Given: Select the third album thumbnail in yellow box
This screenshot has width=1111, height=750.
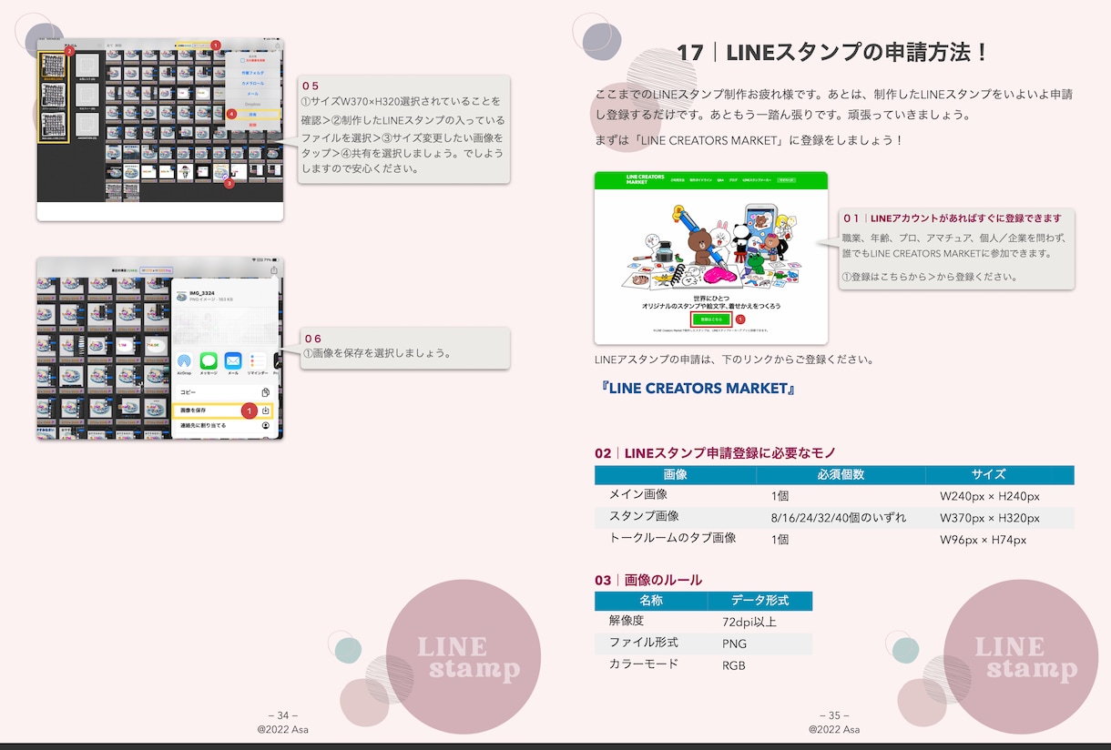Looking at the screenshot, I should 53,124.
